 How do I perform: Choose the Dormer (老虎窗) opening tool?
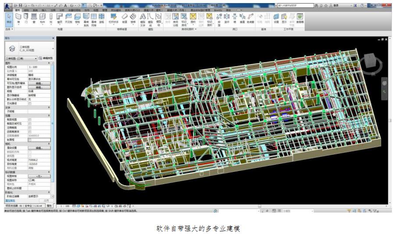tap(250, 19)
